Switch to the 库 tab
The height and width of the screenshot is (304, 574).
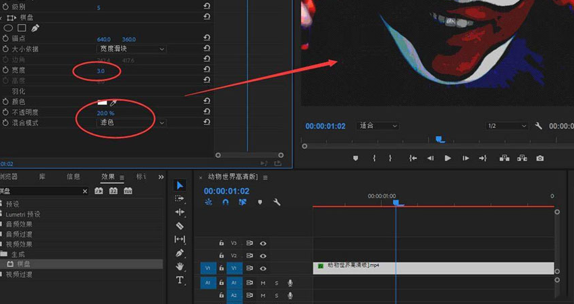(x=43, y=177)
